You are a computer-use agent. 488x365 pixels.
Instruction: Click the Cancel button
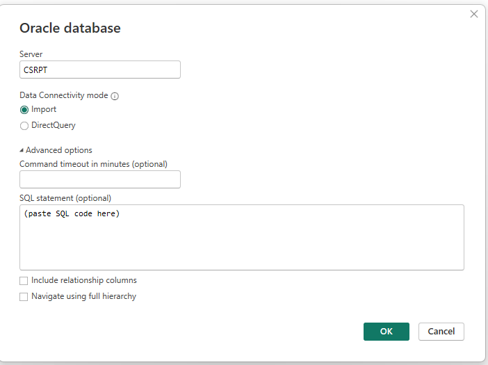pos(441,332)
